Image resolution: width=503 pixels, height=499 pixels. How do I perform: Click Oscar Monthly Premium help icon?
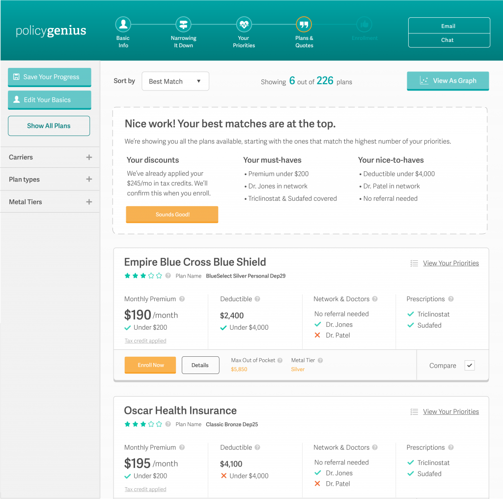click(182, 447)
